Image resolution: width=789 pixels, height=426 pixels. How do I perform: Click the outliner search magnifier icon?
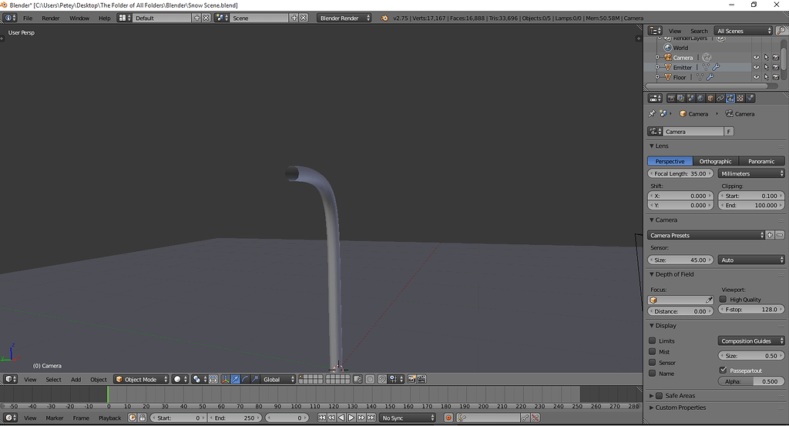tap(781, 31)
